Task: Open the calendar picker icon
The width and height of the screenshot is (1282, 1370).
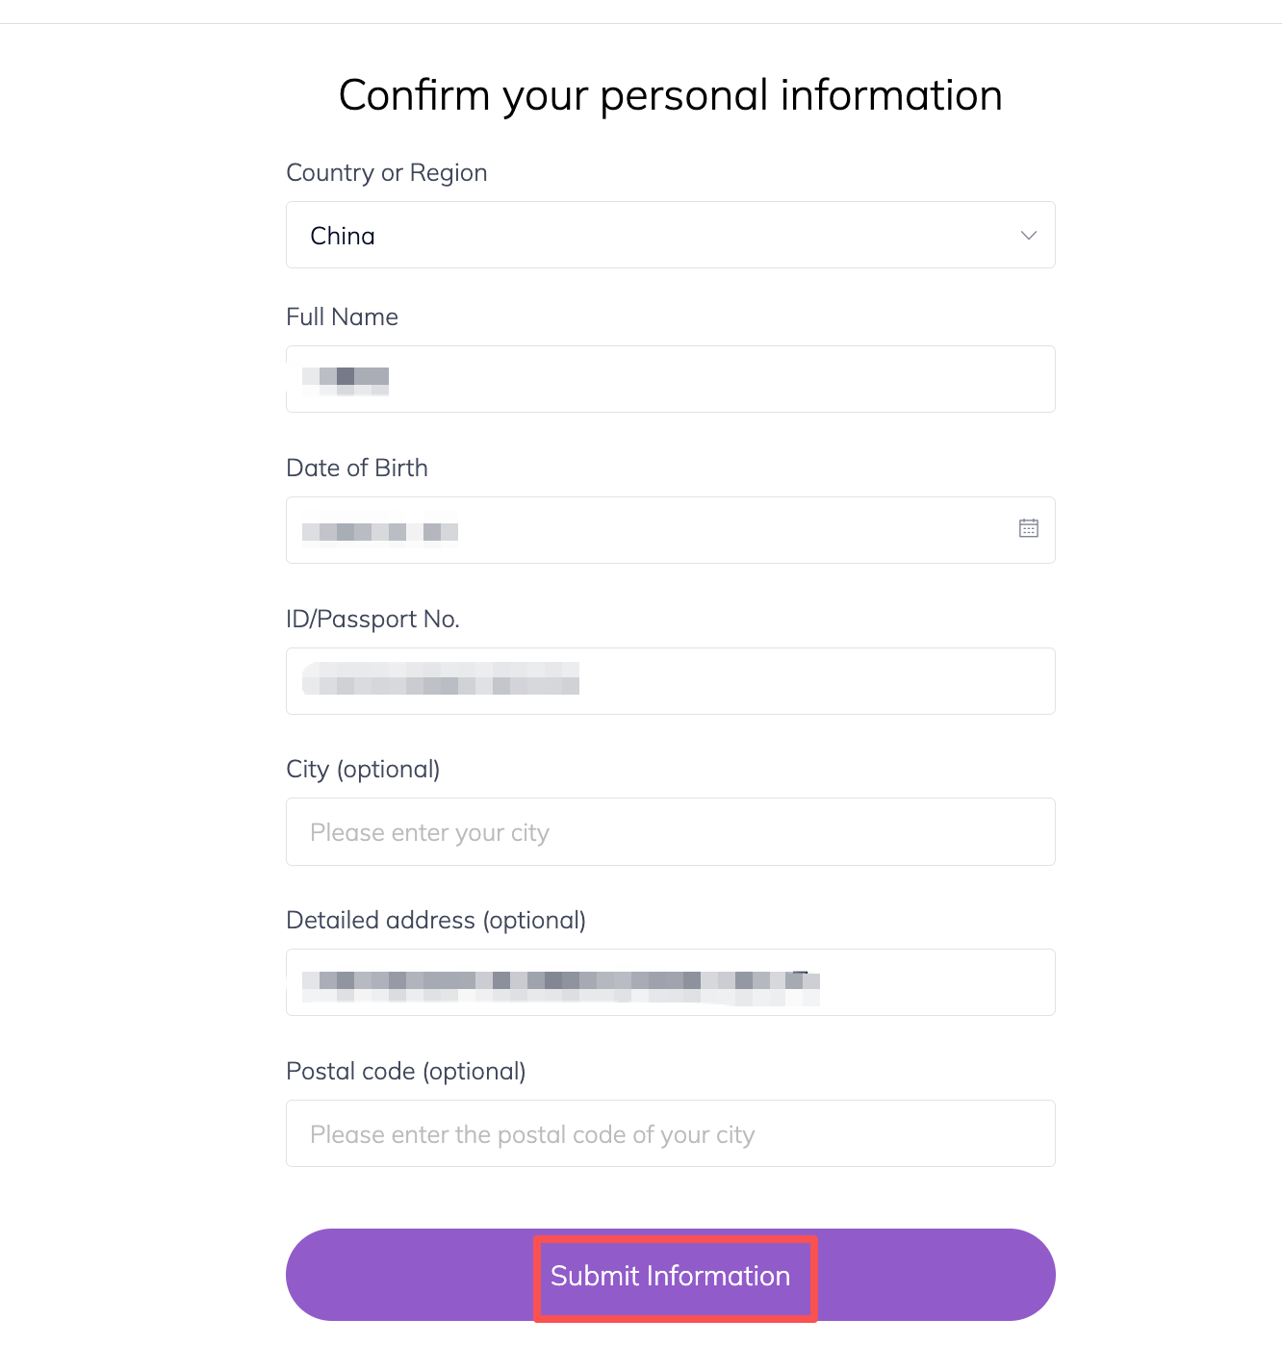Action: pos(1028,528)
